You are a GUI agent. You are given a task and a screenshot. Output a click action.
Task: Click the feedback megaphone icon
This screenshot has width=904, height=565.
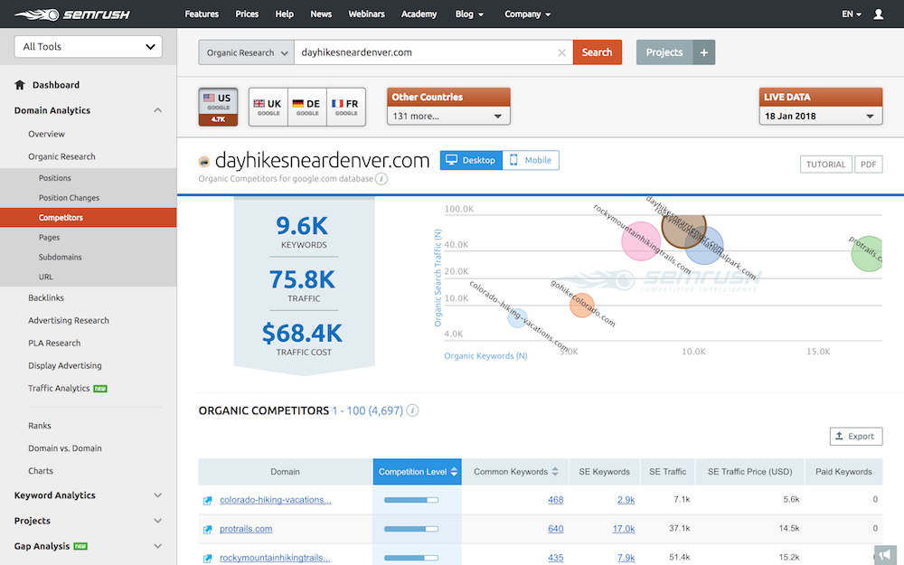click(885, 555)
